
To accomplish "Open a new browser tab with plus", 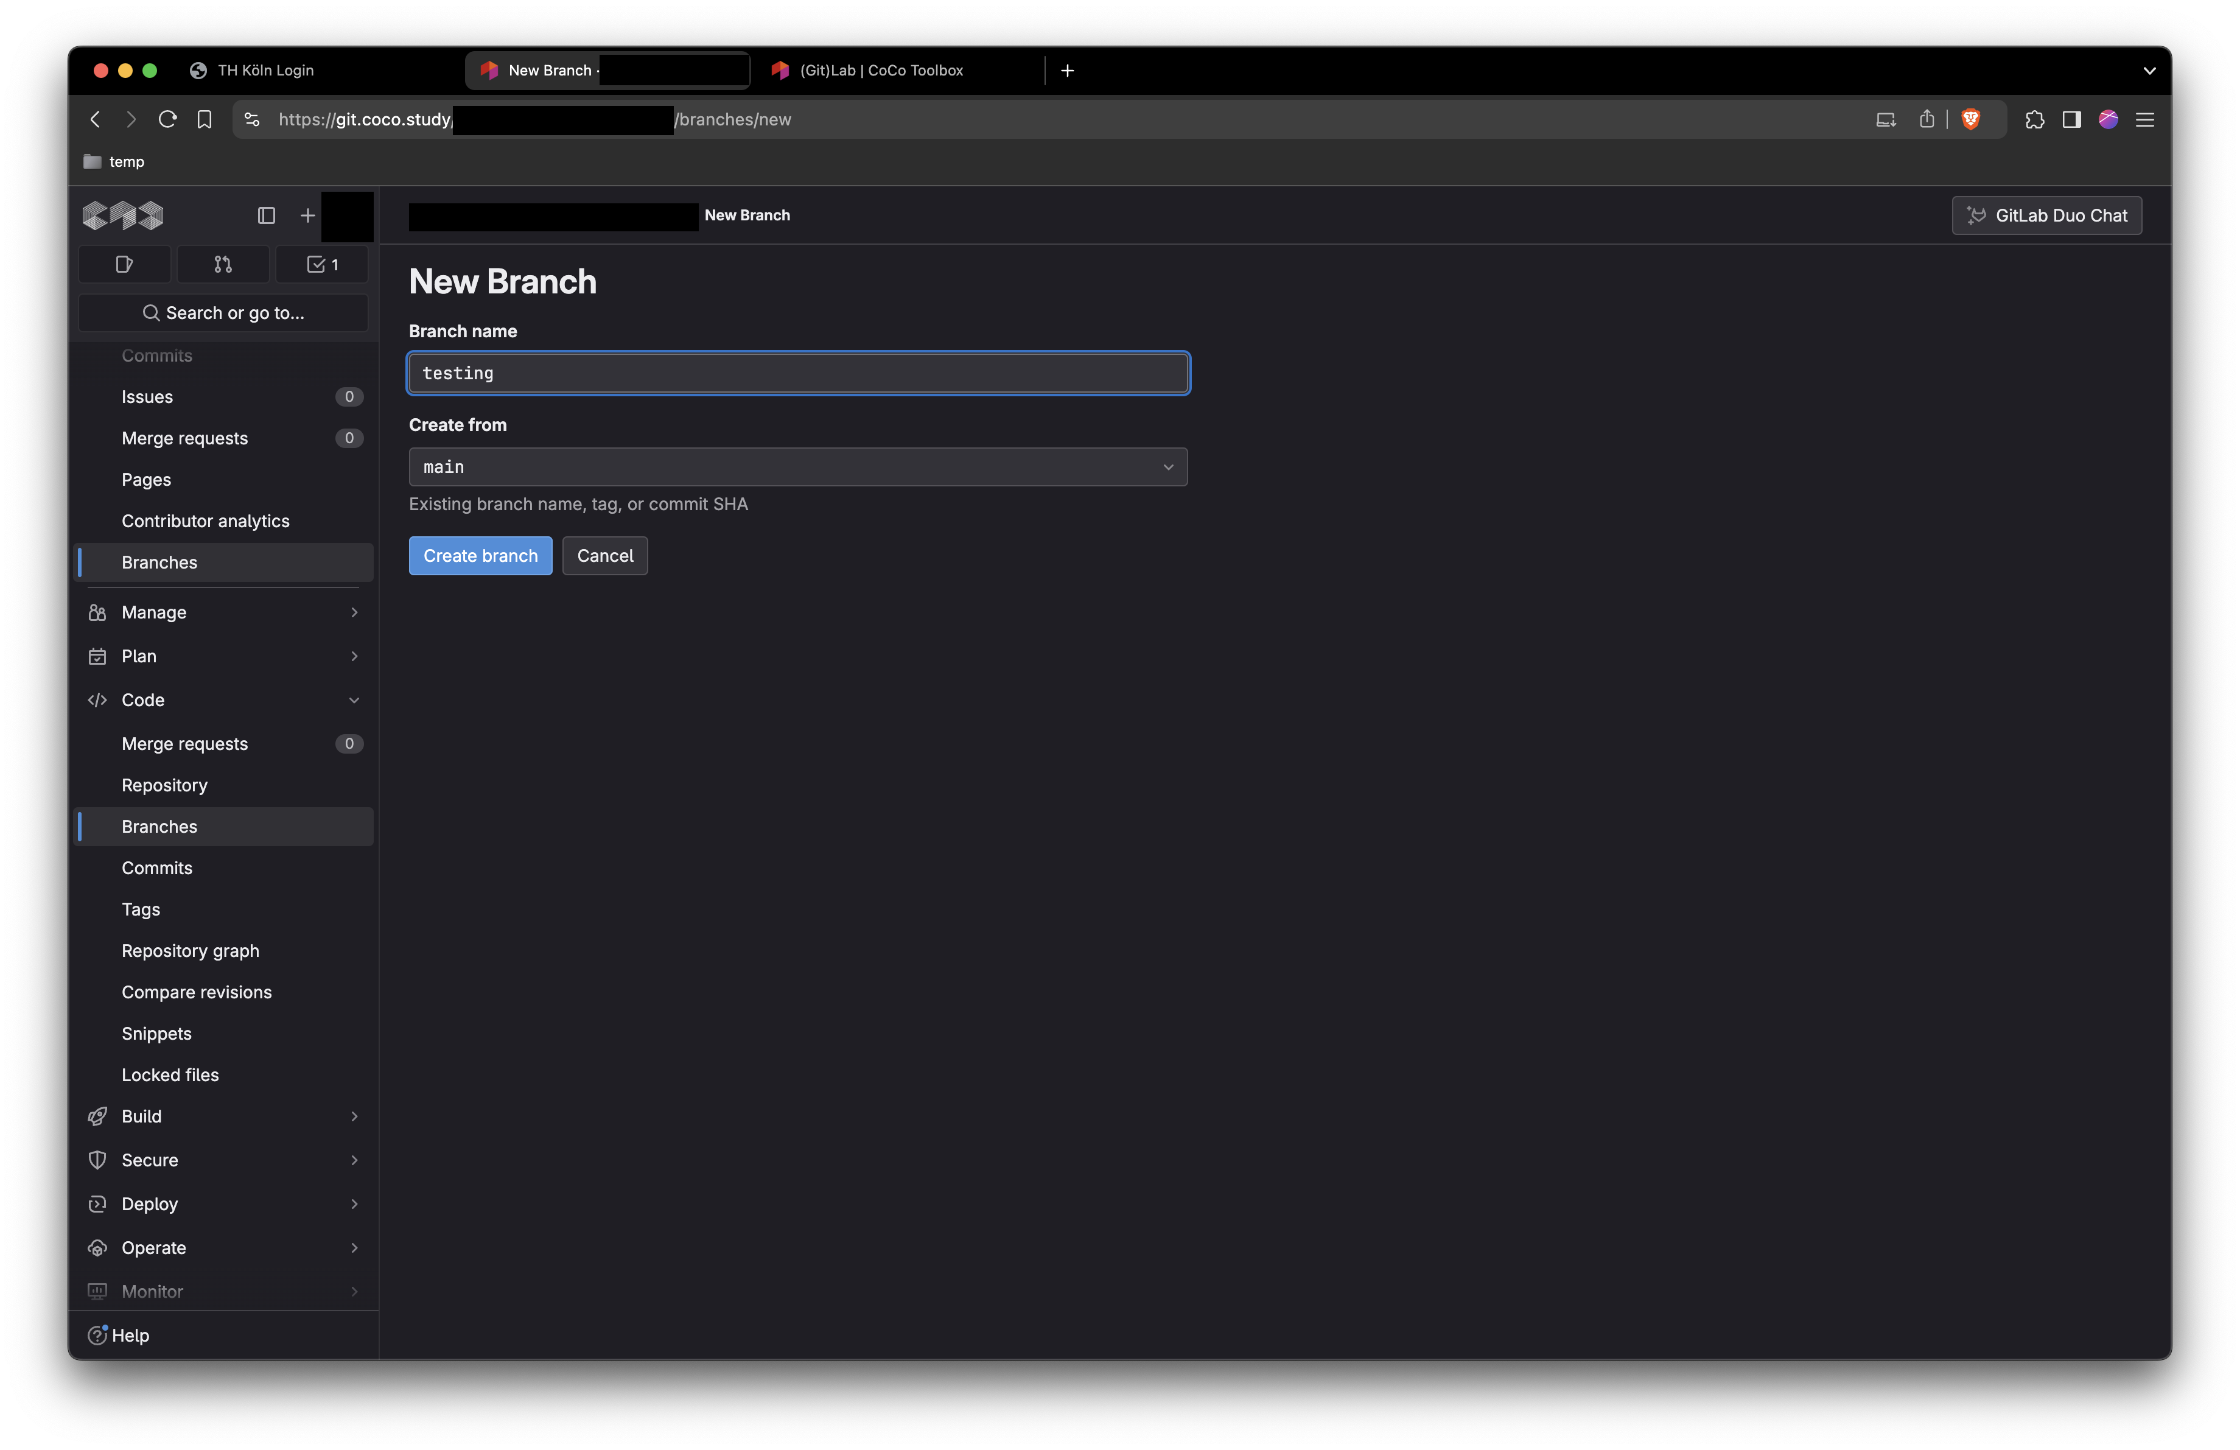I will (1067, 71).
